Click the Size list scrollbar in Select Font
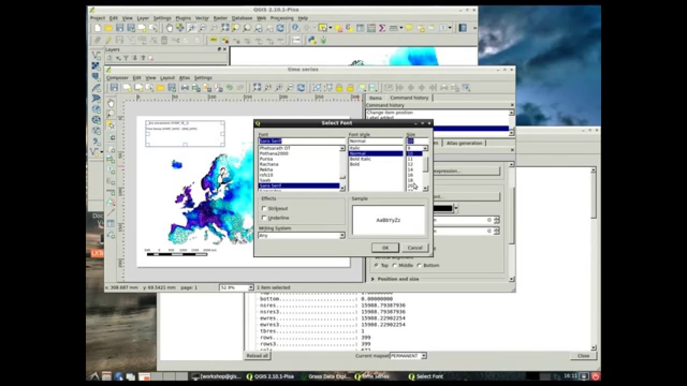 pos(426,168)
